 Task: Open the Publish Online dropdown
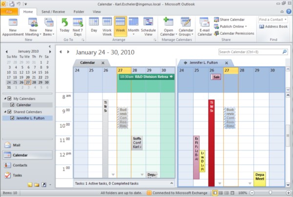[x=230, y=26]
